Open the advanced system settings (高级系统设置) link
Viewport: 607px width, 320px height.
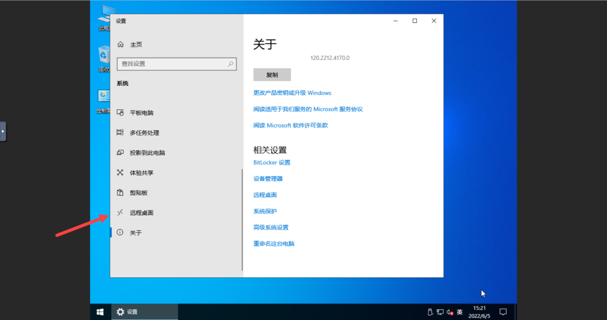271,227
